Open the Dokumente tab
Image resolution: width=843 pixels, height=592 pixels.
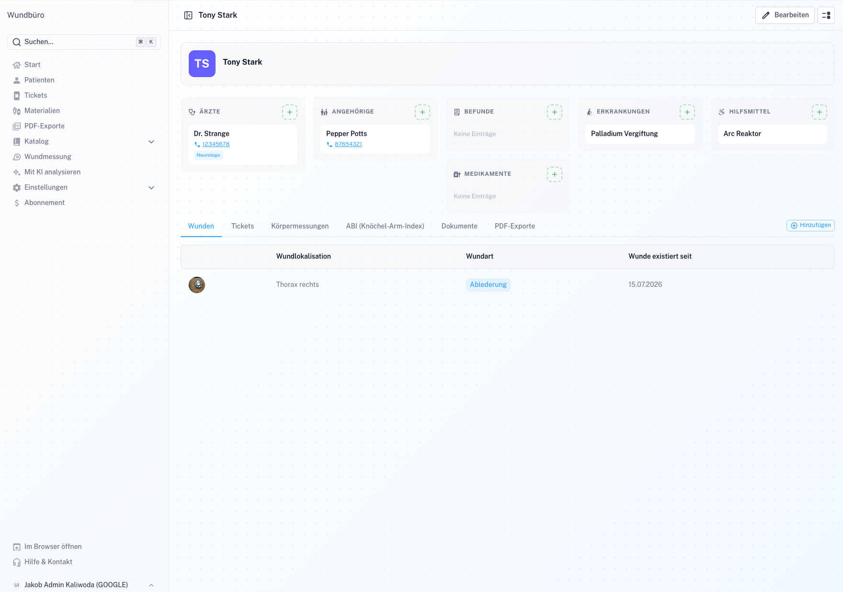pos(459,226)
